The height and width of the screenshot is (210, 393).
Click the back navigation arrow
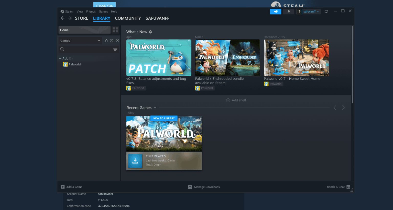click(x=62, y=18)
